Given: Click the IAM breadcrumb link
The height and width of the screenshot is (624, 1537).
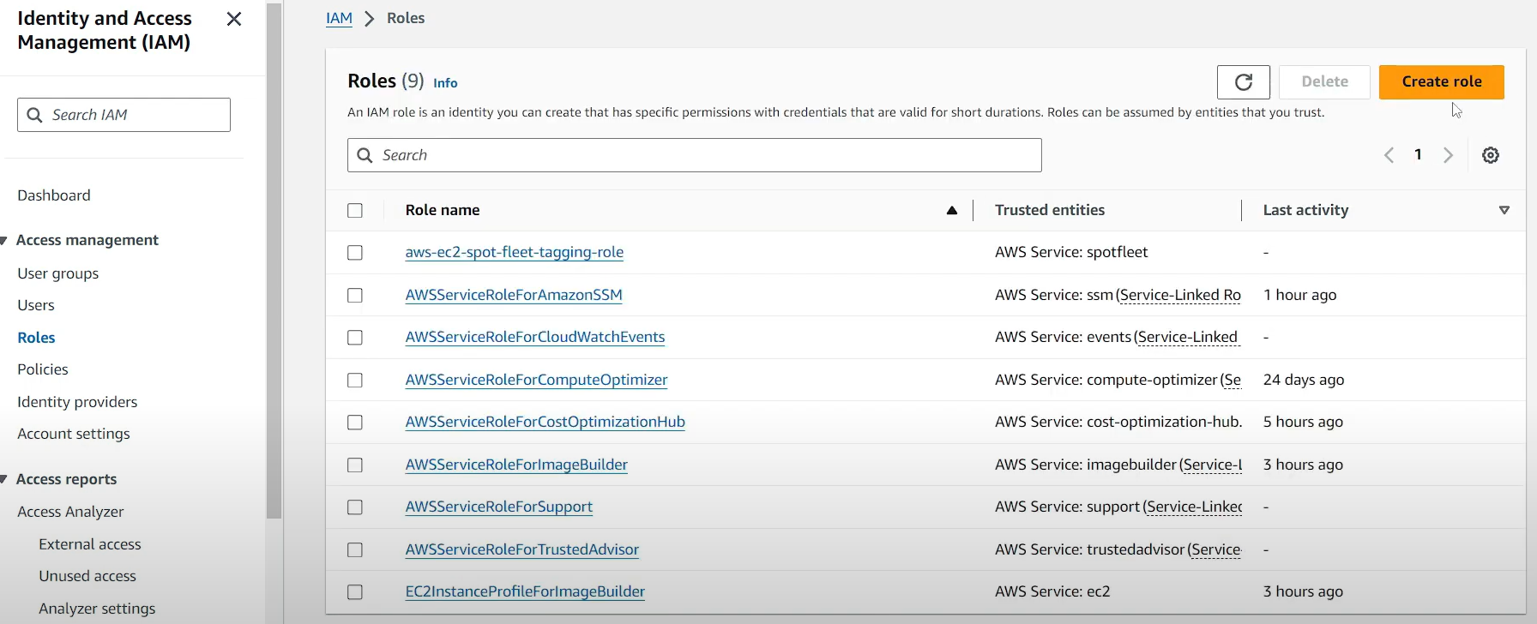Looking at the screenshot, I should pos(339,18).
